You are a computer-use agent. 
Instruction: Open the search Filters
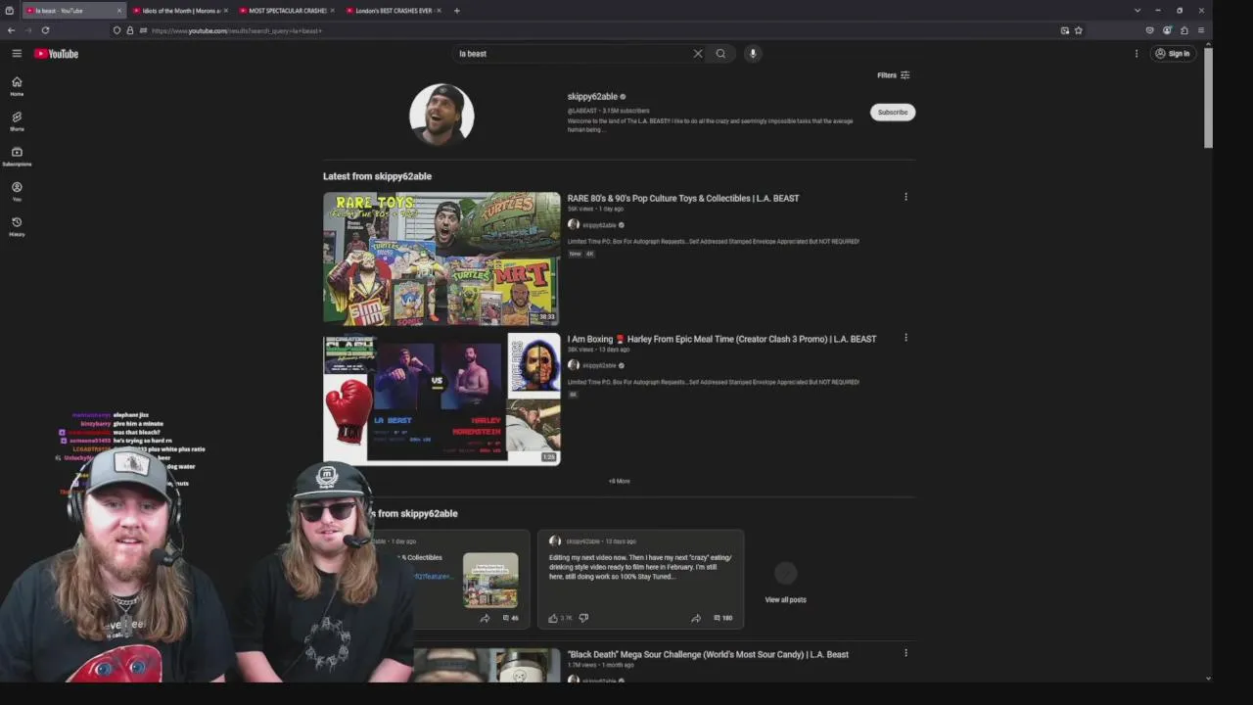[894, 75]
